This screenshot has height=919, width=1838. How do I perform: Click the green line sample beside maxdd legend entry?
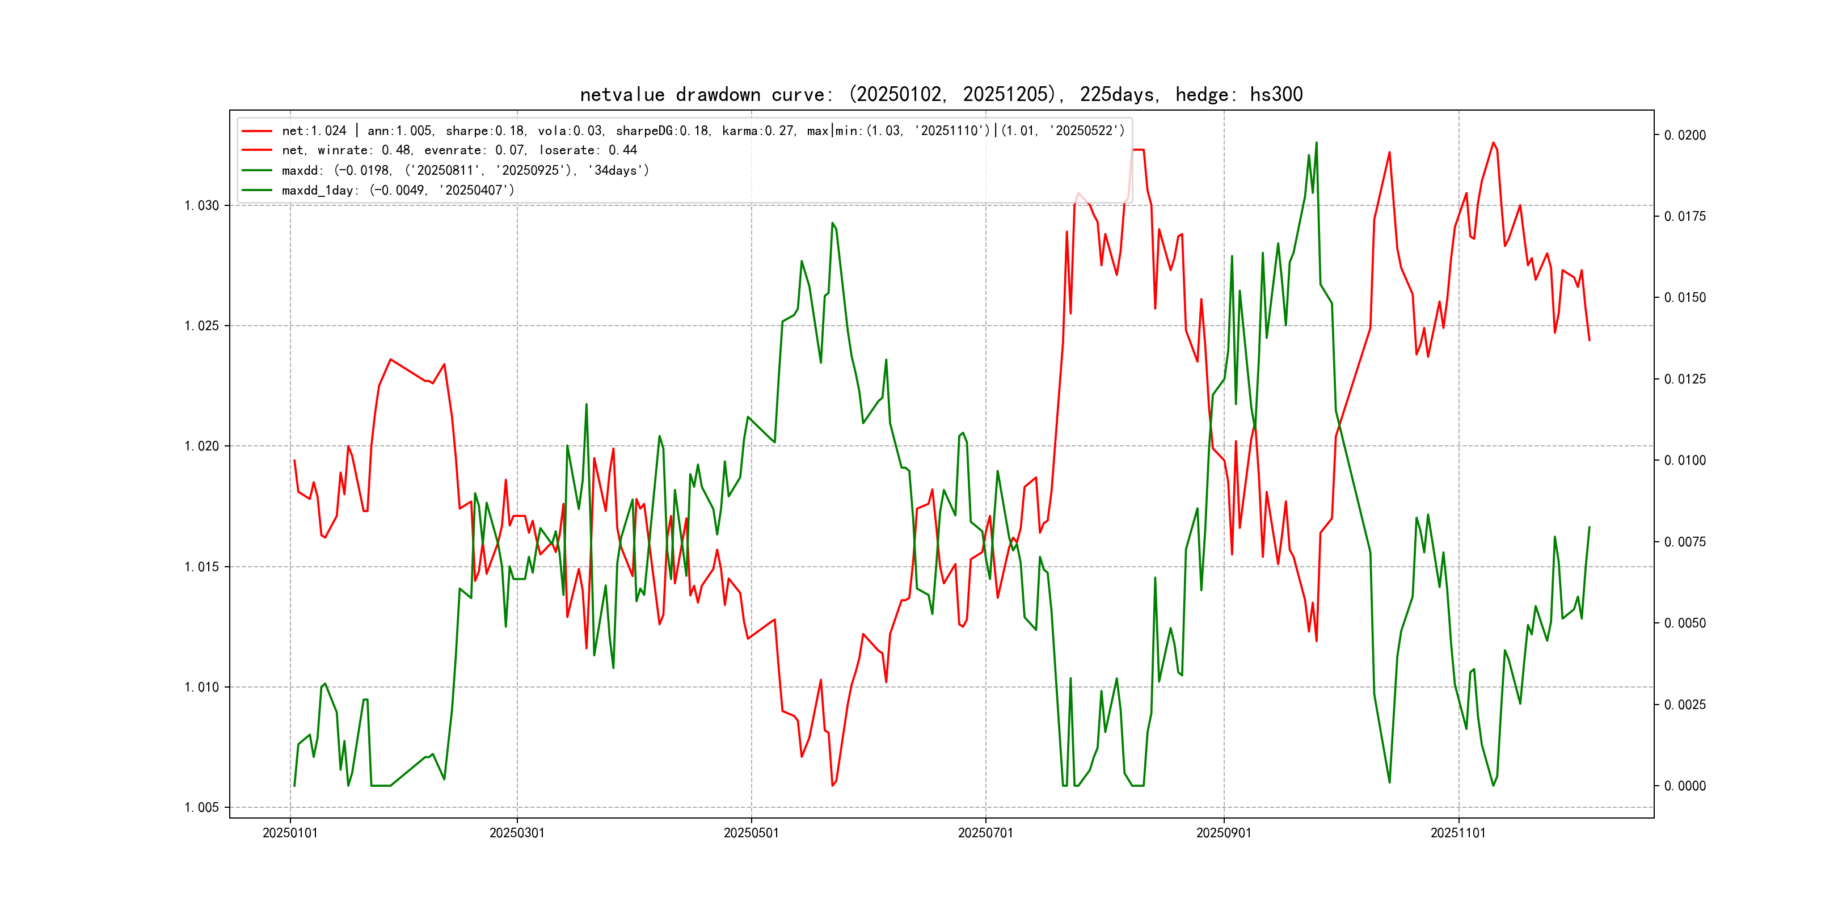[x=257, y=171]
